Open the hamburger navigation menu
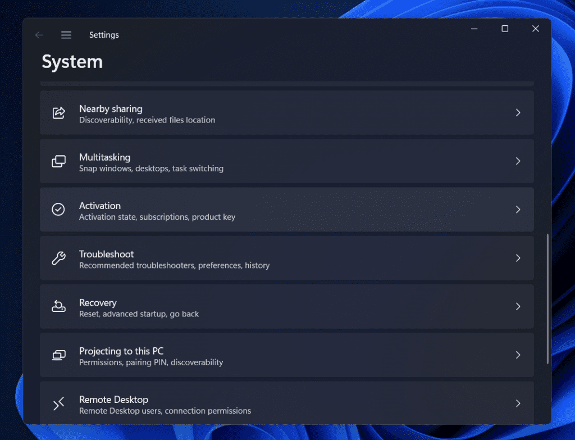The image size is (575, 440). click(x=66, y=35)
